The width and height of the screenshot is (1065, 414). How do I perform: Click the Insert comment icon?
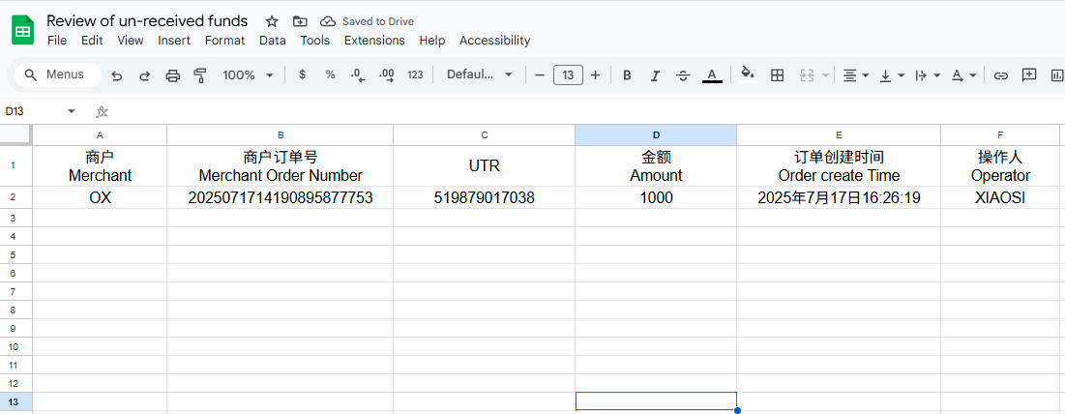[1029, 75]
